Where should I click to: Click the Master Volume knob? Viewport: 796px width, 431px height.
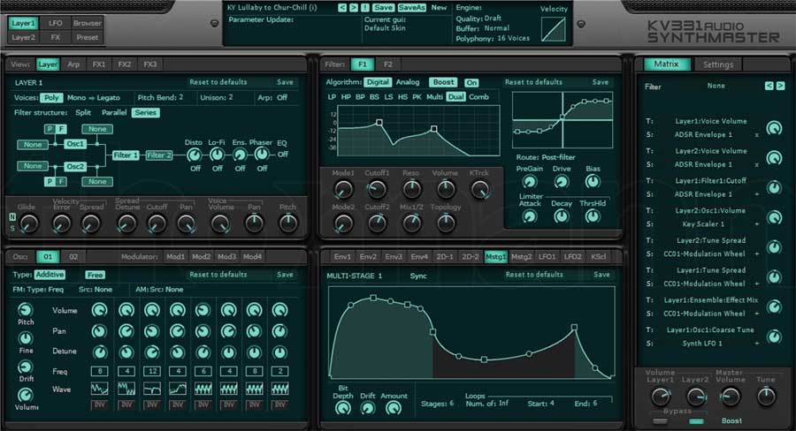coord(730,397)
